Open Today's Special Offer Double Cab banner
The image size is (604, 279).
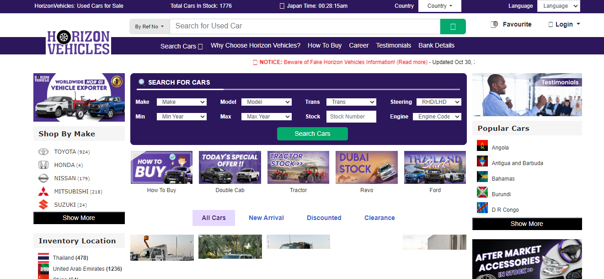tap(230, 167)
